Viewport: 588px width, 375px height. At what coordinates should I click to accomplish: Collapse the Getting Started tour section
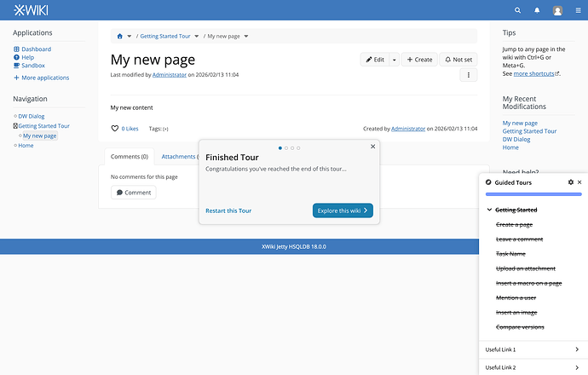(489, 210)
